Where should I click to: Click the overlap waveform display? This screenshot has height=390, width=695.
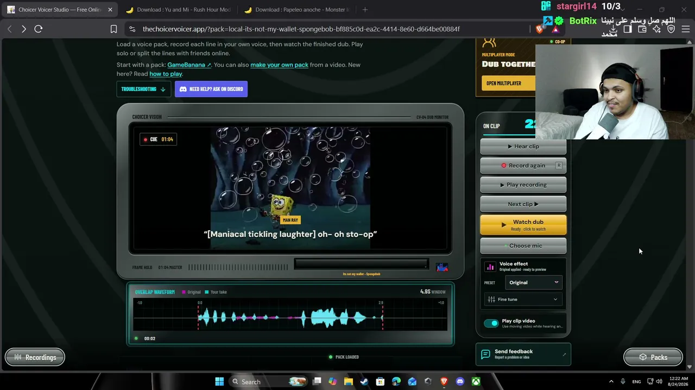click(290, 315)
